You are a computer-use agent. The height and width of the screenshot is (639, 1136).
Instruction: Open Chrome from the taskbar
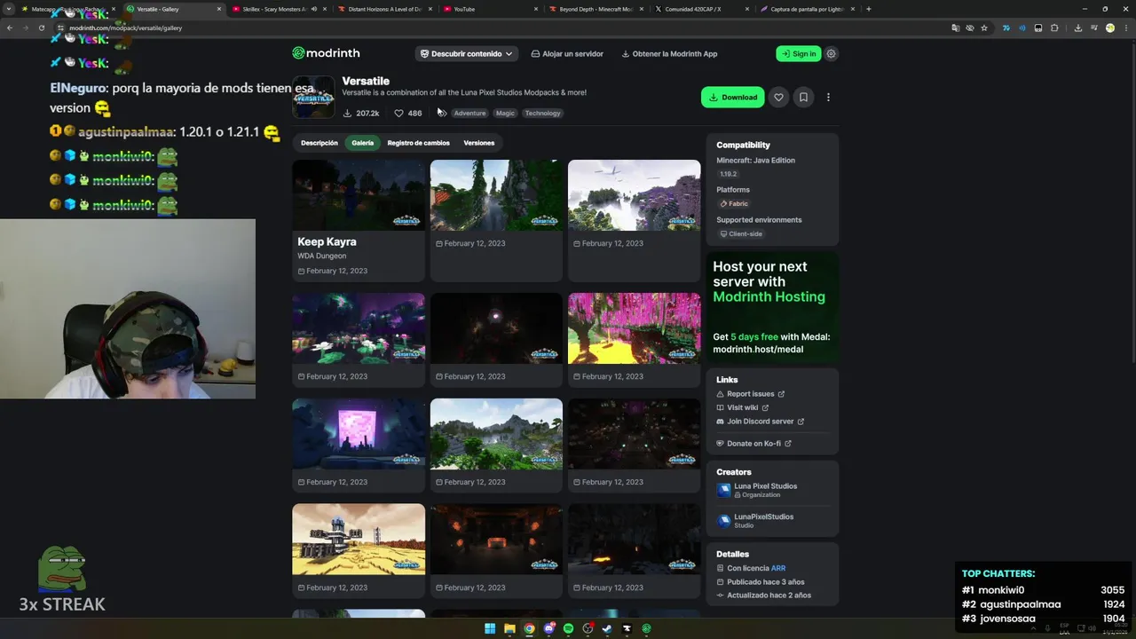point(530,628)
